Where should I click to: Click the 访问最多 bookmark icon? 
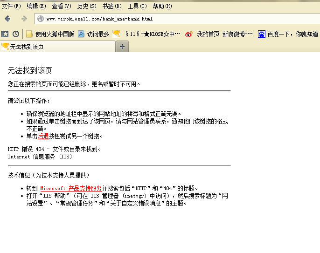(x=81, y=34)
